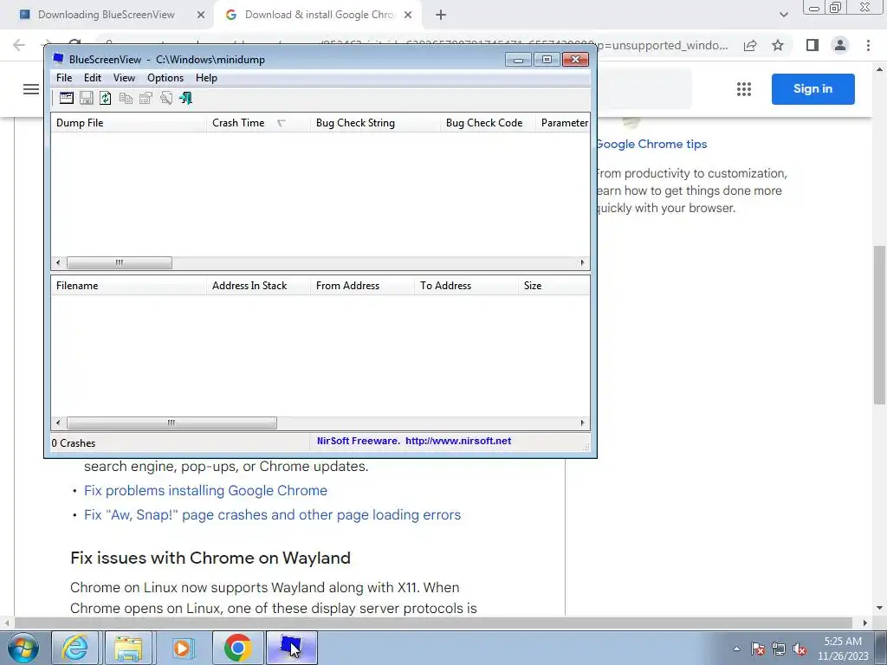The image size is (887, 665).
Task: Switch to Download & install Google Chrome tab
Action: 319,15
